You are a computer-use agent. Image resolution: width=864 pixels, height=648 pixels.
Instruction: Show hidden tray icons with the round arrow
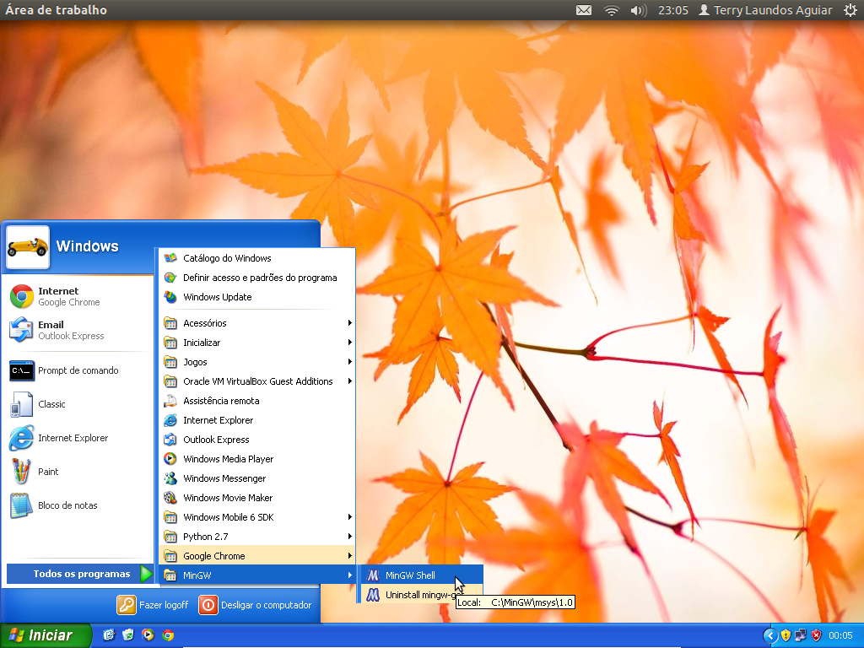point(769,635)
